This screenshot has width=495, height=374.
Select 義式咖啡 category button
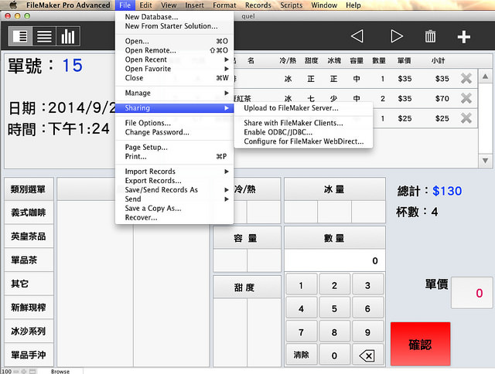(x=29, y=212)
